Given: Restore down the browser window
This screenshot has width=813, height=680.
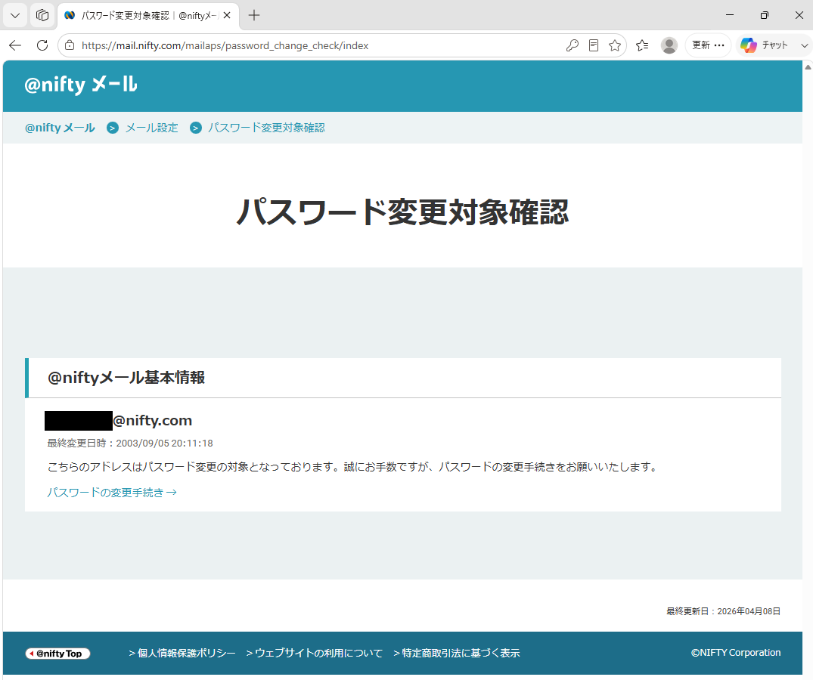Looking at the screenshot, I should (x=765, y=16).
